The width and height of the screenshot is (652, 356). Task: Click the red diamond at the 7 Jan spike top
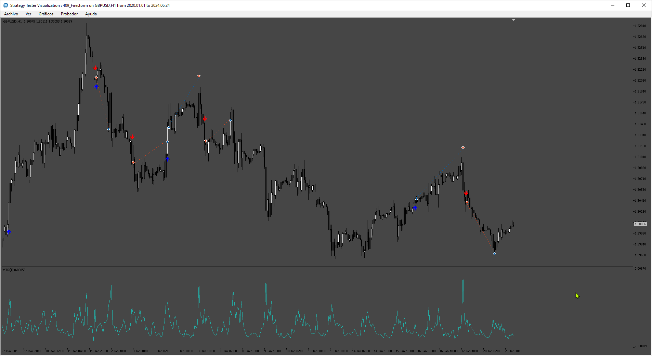[199, 76]
